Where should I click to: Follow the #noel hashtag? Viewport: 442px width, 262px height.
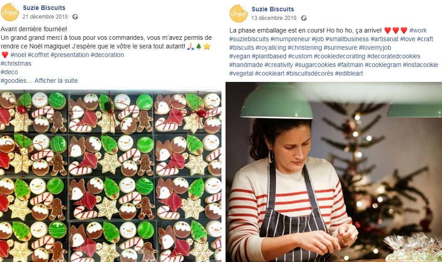(18, 55)
